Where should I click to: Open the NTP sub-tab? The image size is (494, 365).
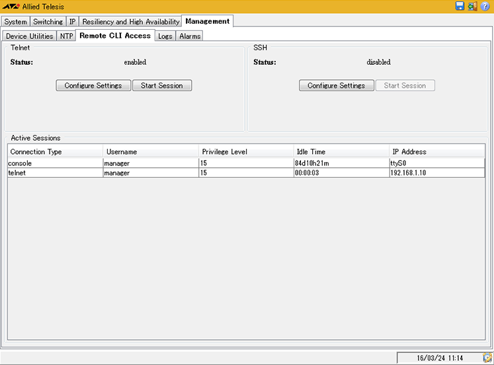pos(67,36)
